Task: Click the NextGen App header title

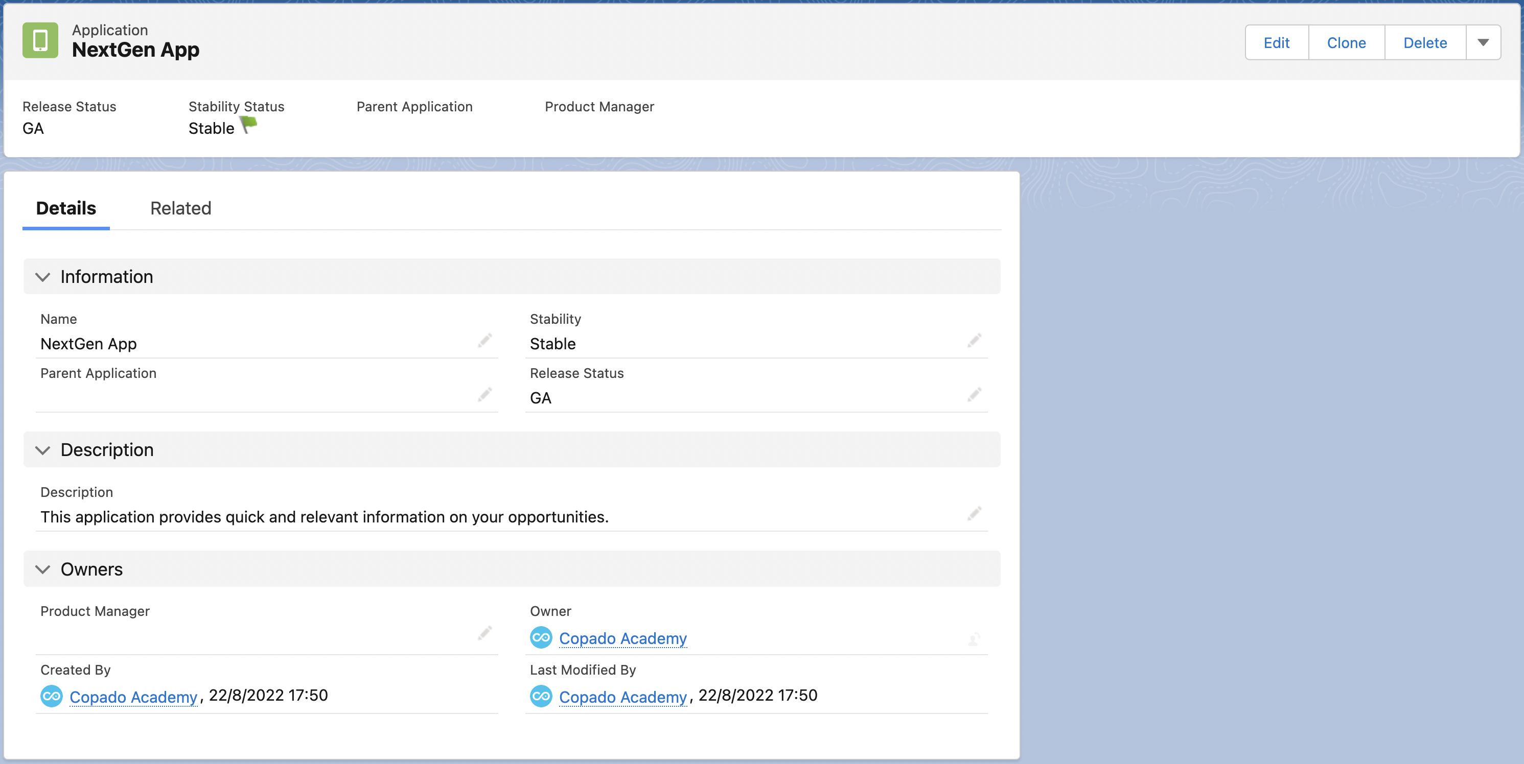Action: pos(135,50)
